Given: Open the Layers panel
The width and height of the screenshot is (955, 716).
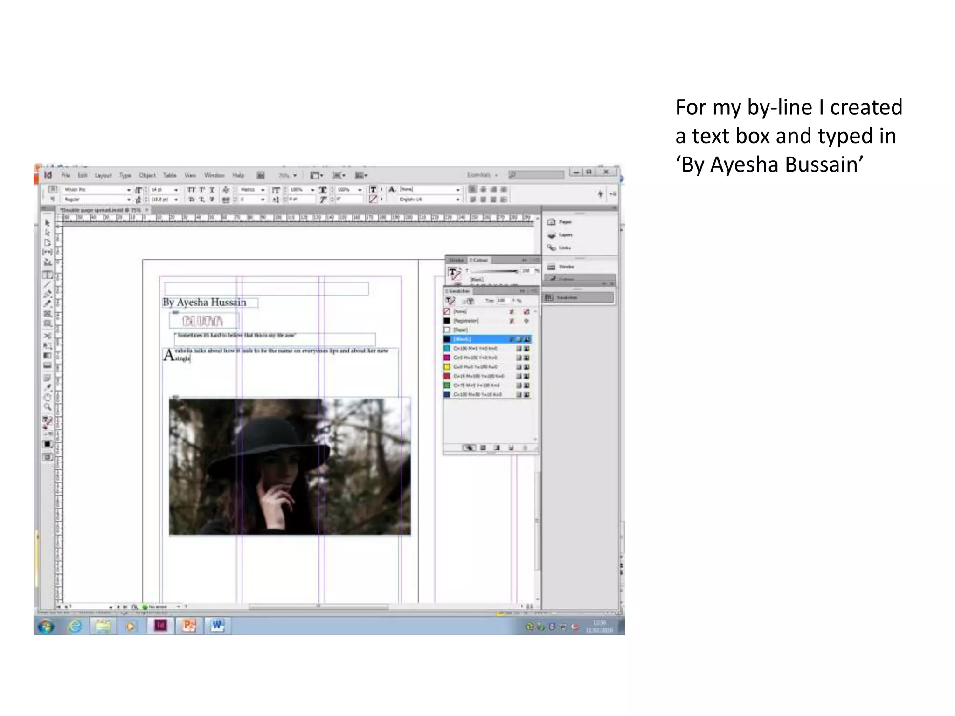Looking at the screenshot, I should coord(560,235).
